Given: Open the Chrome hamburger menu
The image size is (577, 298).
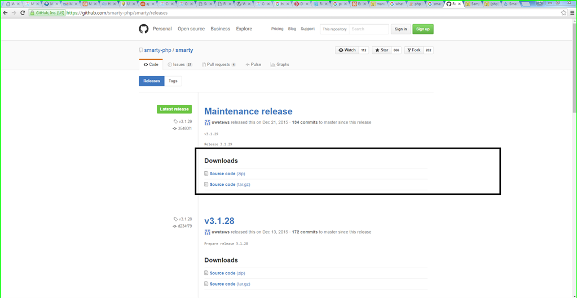Looking at the screenshot, I should 572,12.
